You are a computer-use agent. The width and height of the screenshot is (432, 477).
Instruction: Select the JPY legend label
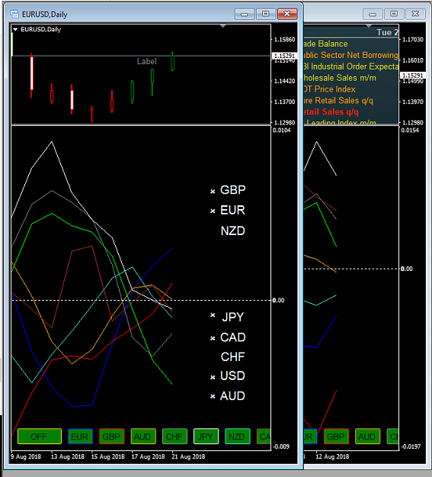point(232,317)
